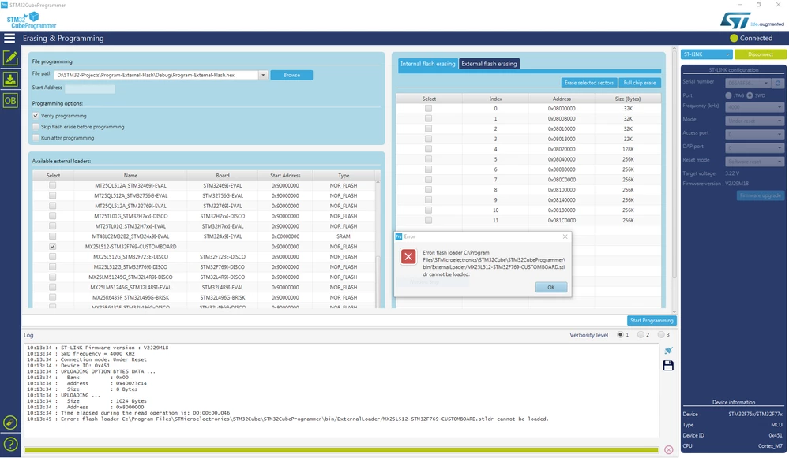Select JTAG port radio button
This screenshot has width=789, height=458.
pyautogui.click(x=728, y=95)
